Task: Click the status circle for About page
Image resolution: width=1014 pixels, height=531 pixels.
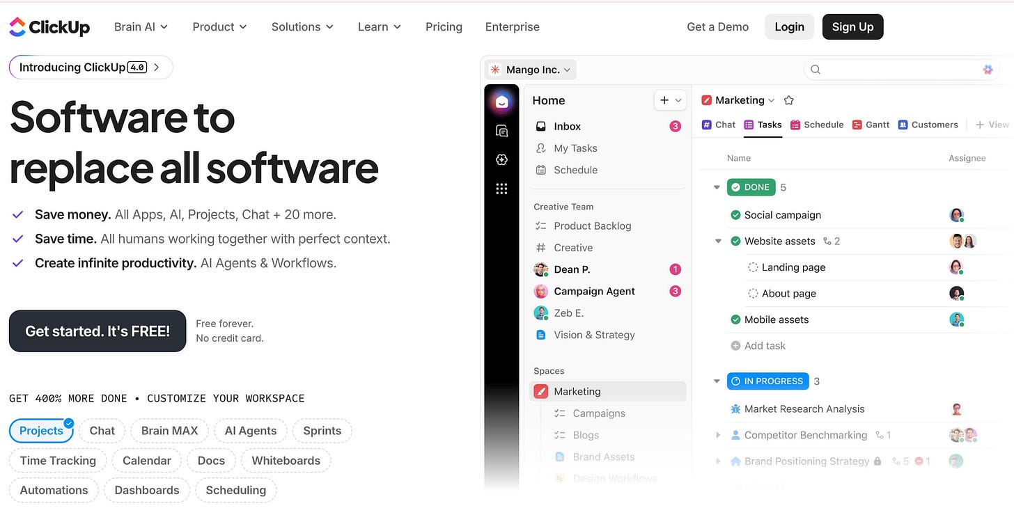Action: (x=753, y=294)
